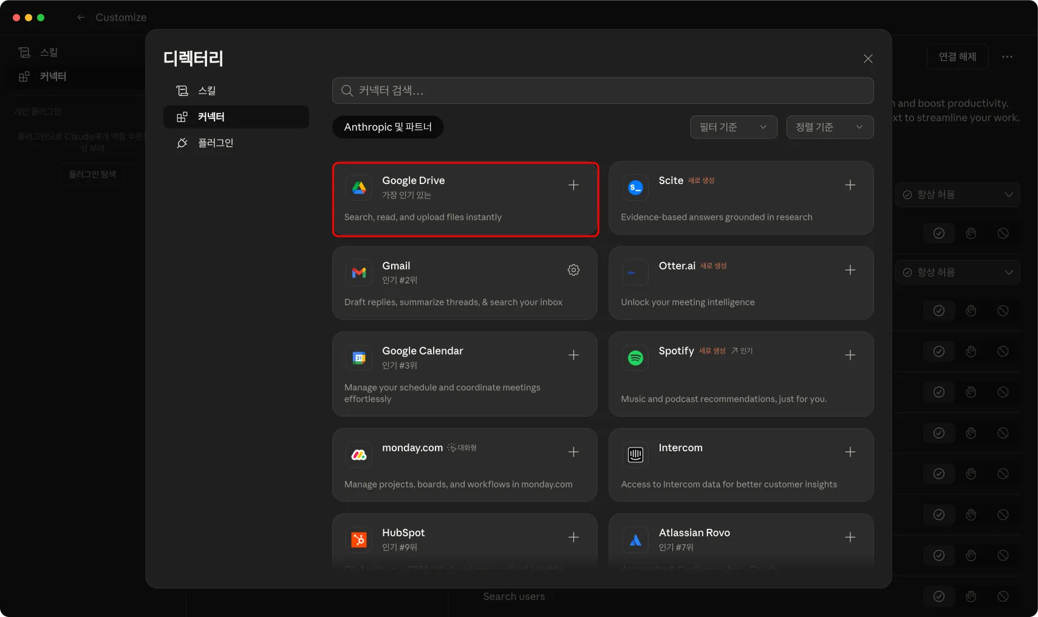Click the Google Drive logo icon

point(359,188)
